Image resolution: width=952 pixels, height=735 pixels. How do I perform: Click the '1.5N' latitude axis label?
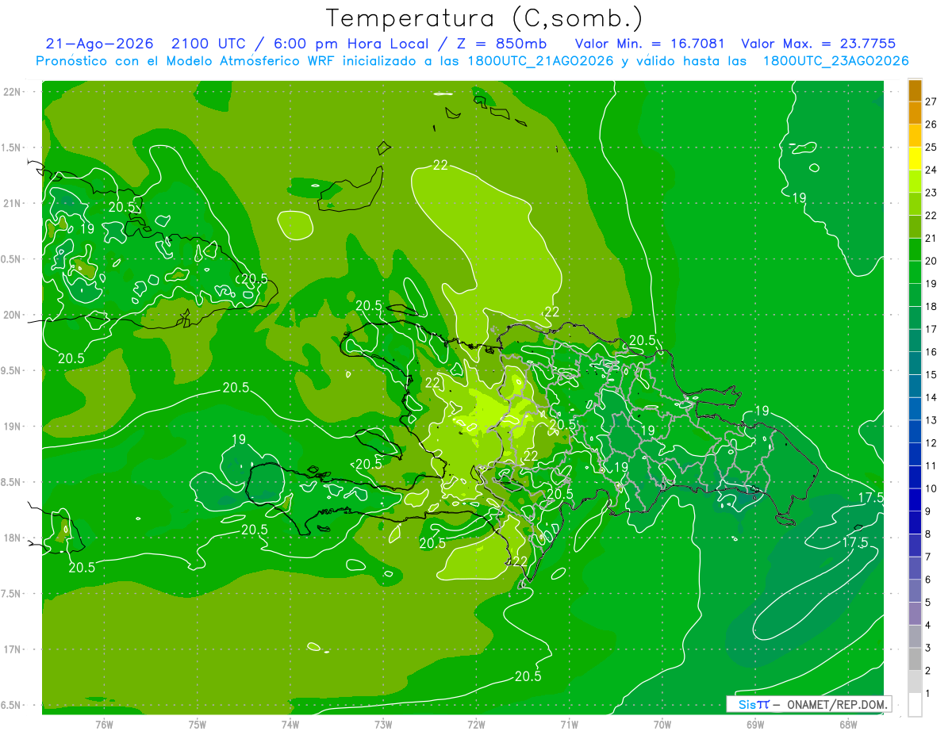click(13, 147)
